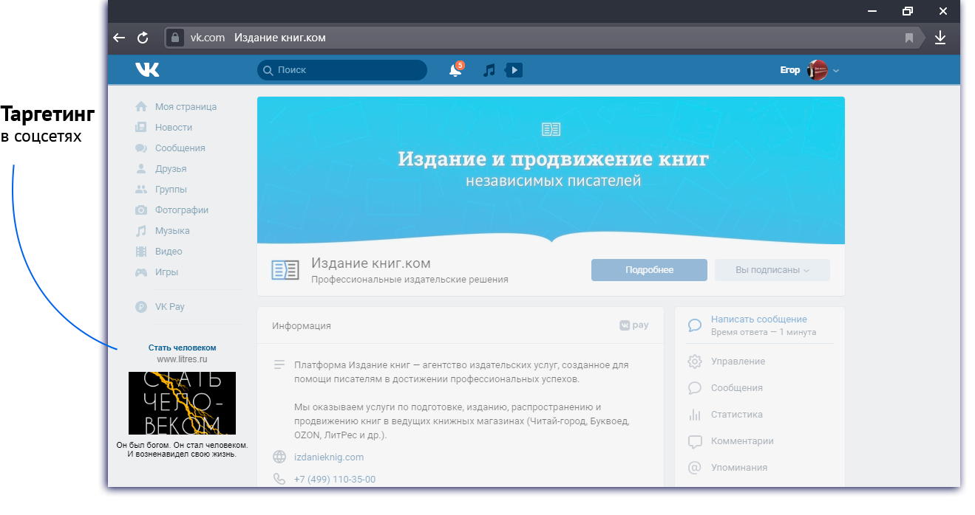Image resolution: width=975 pixels, height=515 pixels.
Task: Click the Стать человеком ad image
Action: pyautogui.click(x=182, y=403)
